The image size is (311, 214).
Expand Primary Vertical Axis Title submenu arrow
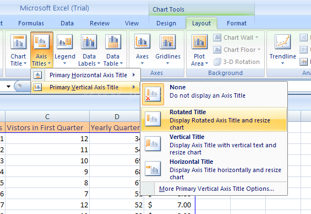134,87
